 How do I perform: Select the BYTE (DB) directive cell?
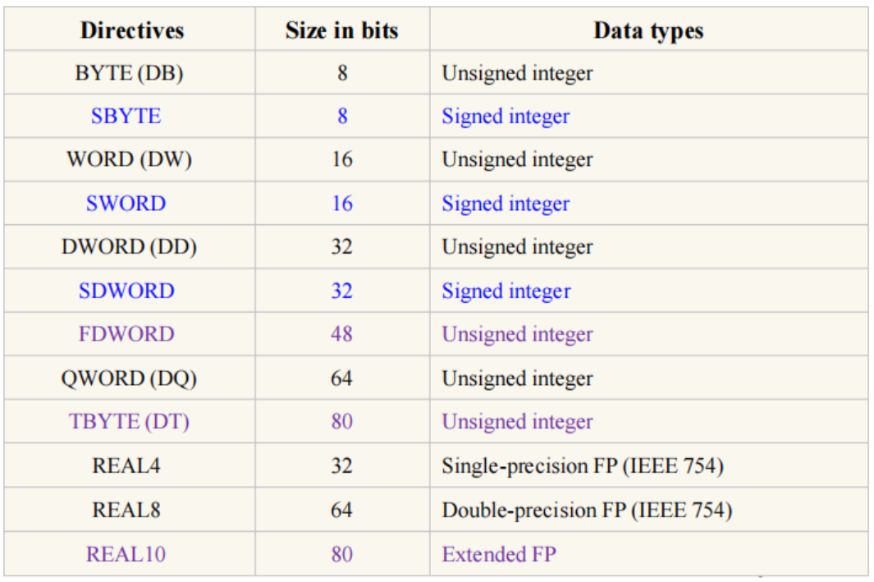(x=129, y=73)
